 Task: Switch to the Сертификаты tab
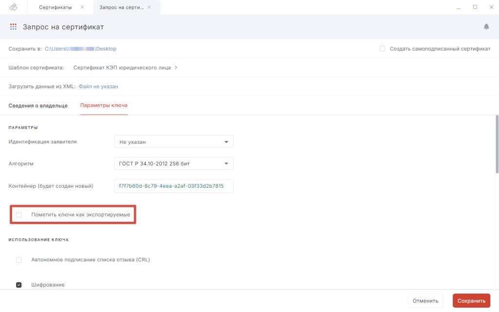point(55,7)
